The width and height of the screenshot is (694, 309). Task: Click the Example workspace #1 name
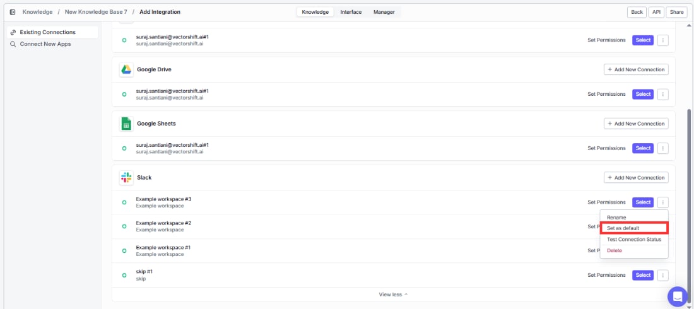pos(163,247)
